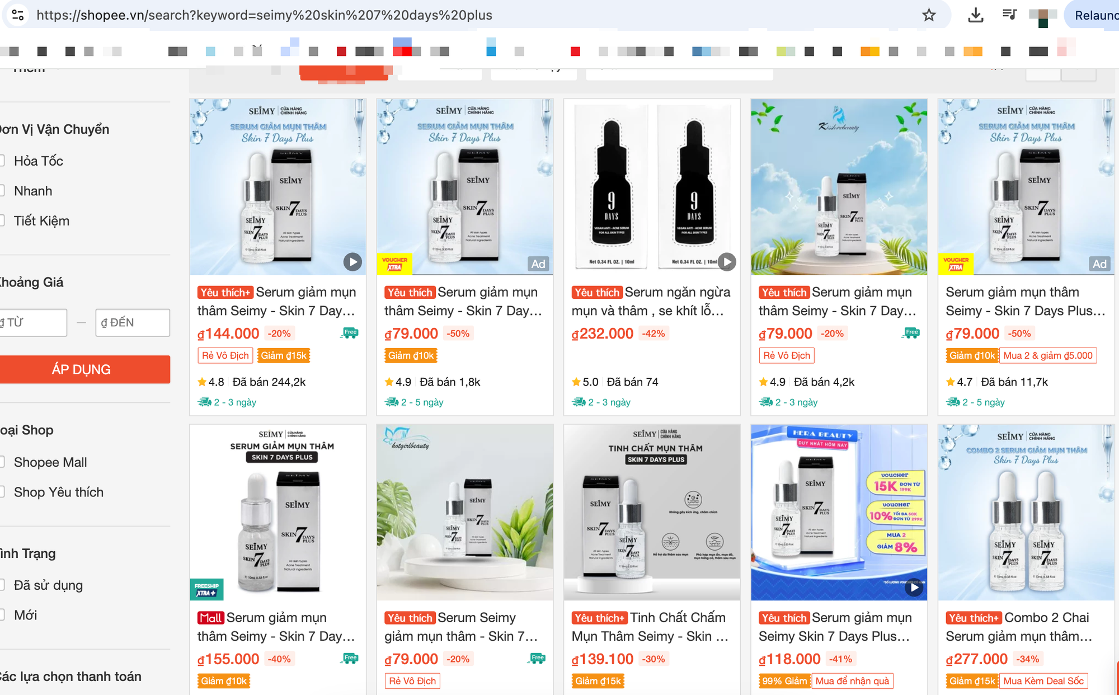
Task: Select the Shop Yêu thích filter checkbox
Action: (1, 492)
